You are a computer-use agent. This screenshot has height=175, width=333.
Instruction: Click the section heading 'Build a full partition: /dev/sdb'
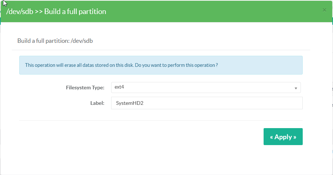55,41
